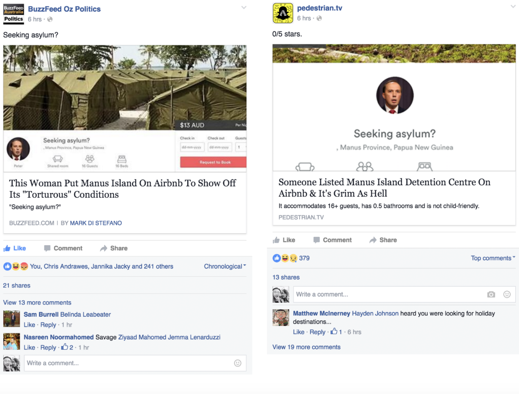The height and width of the screenshot is (394, 519).
Task: Share the BuzzFeed Oz Politics post
Action: pos(114,248)
